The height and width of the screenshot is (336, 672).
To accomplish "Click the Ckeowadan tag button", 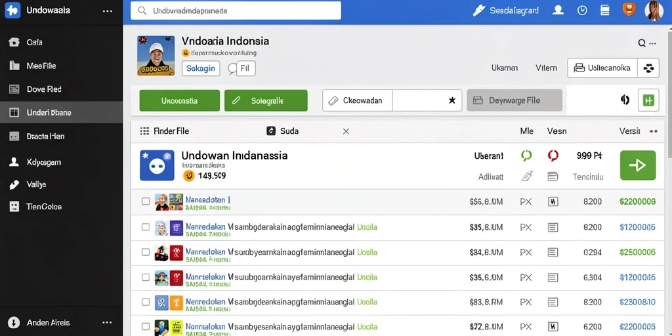I will click(358, 100).
